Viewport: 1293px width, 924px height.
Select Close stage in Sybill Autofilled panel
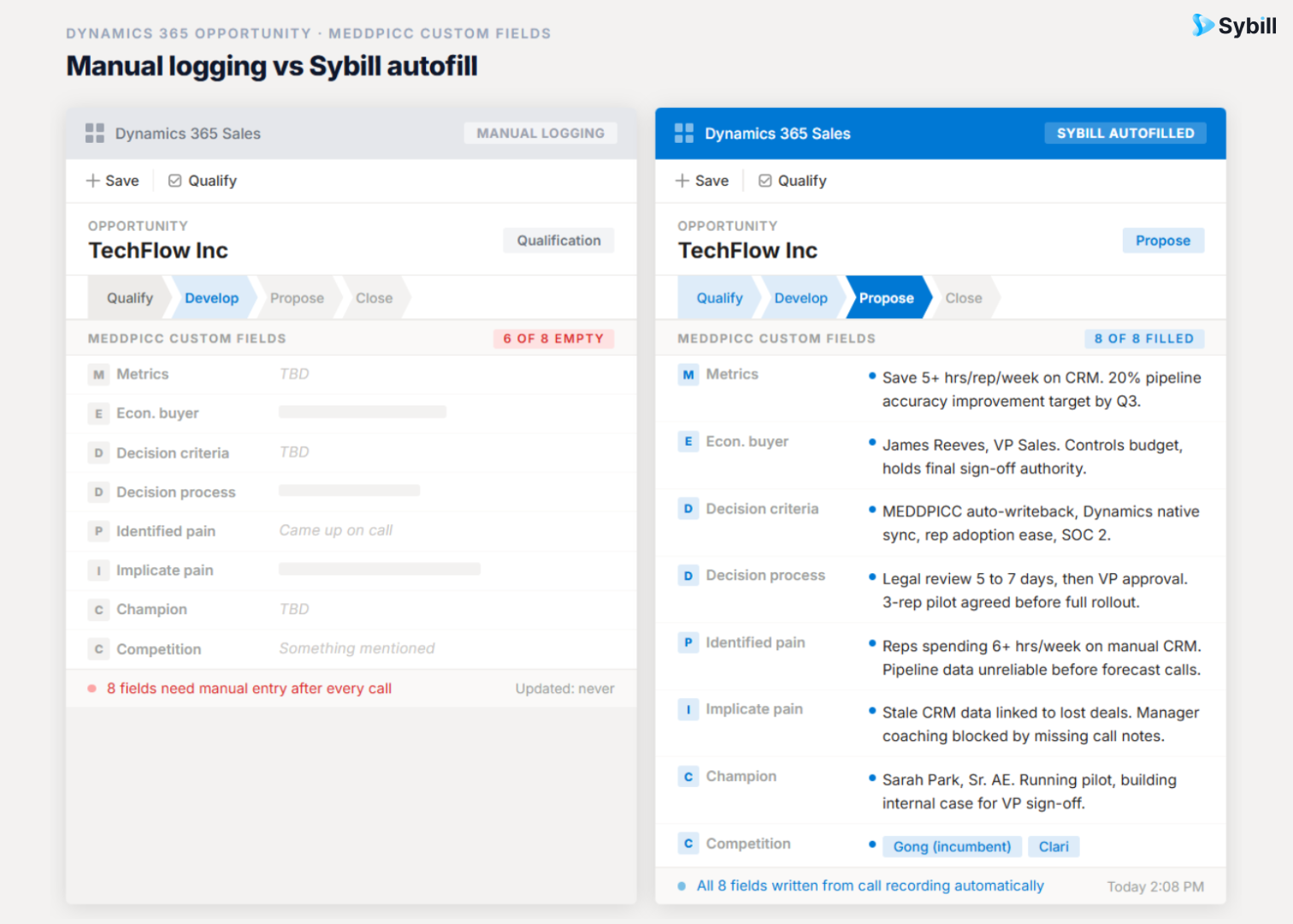pos(964,298)
